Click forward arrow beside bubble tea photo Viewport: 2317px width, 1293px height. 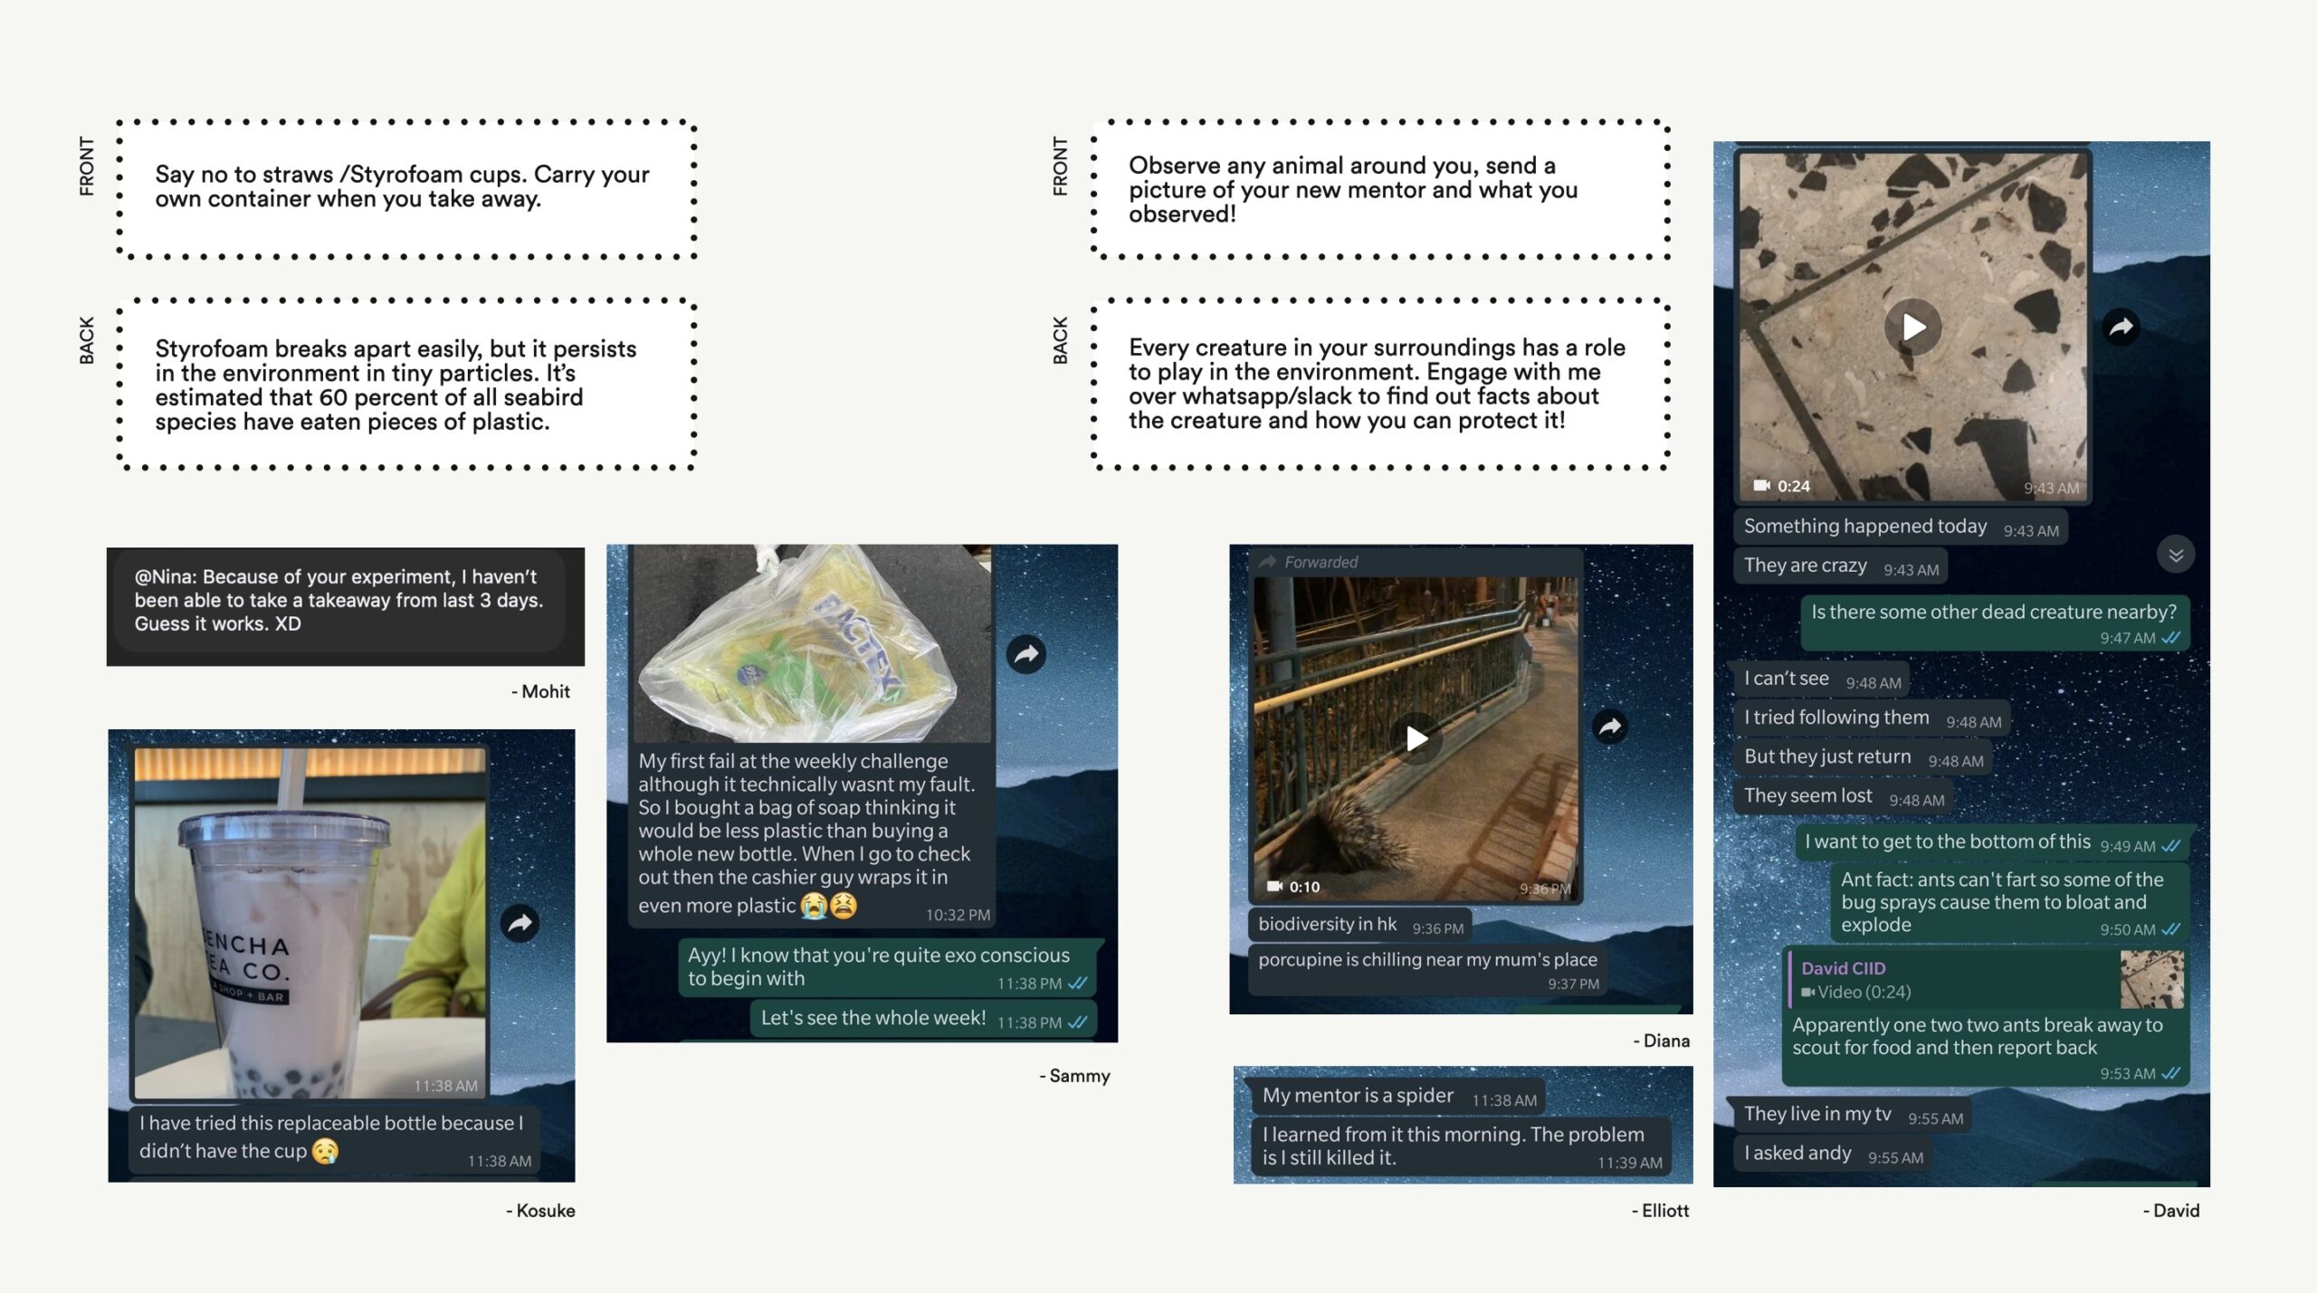click(520, 923)
